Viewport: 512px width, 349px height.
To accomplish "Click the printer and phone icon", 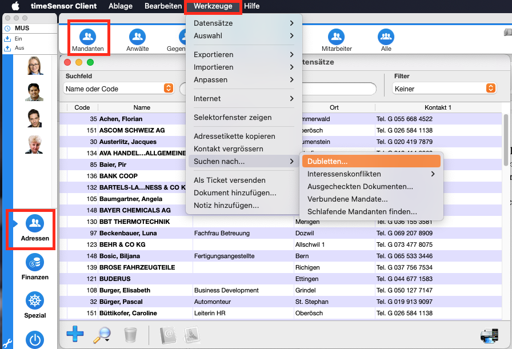I will [x=490, y=335].
